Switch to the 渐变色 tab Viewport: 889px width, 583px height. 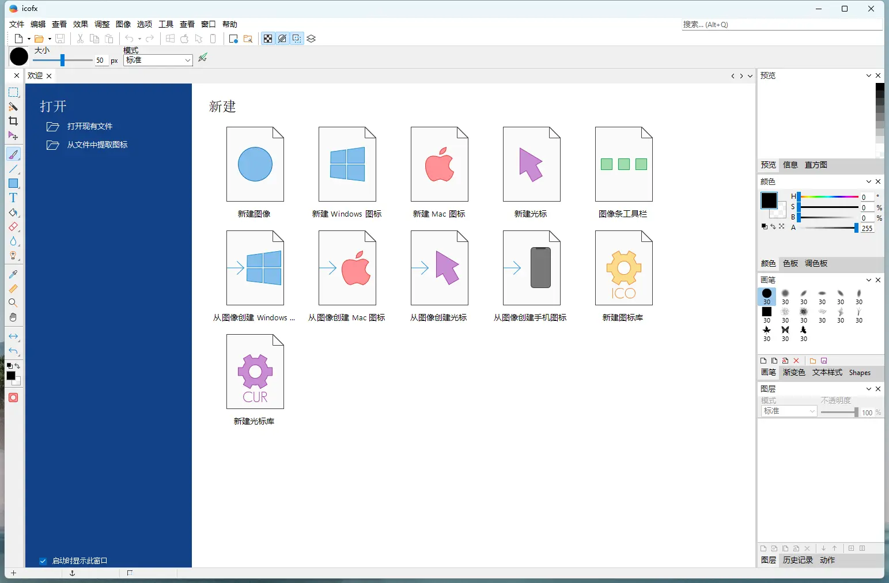tap(793, 373)
